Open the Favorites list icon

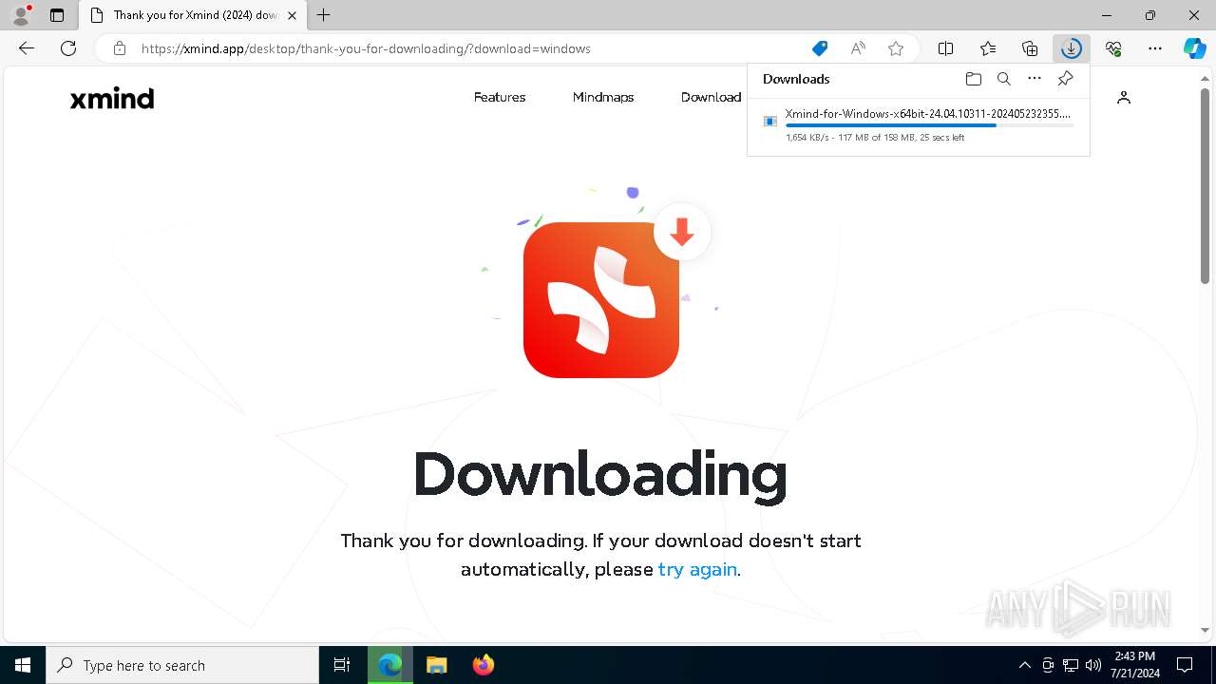click(988, 48)
